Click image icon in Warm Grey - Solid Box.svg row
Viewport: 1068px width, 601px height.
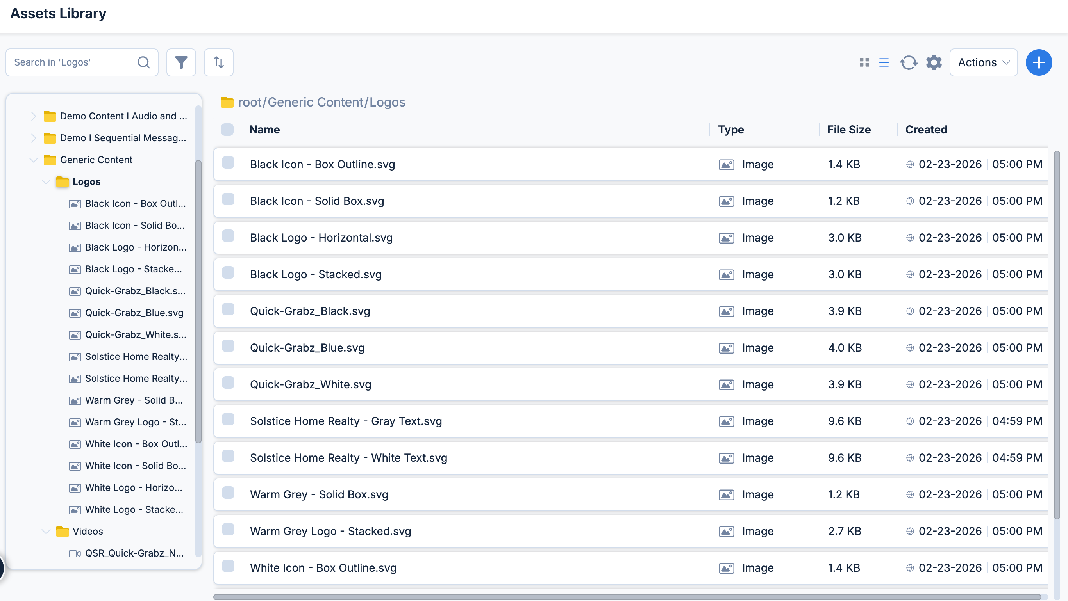[726, 495]
